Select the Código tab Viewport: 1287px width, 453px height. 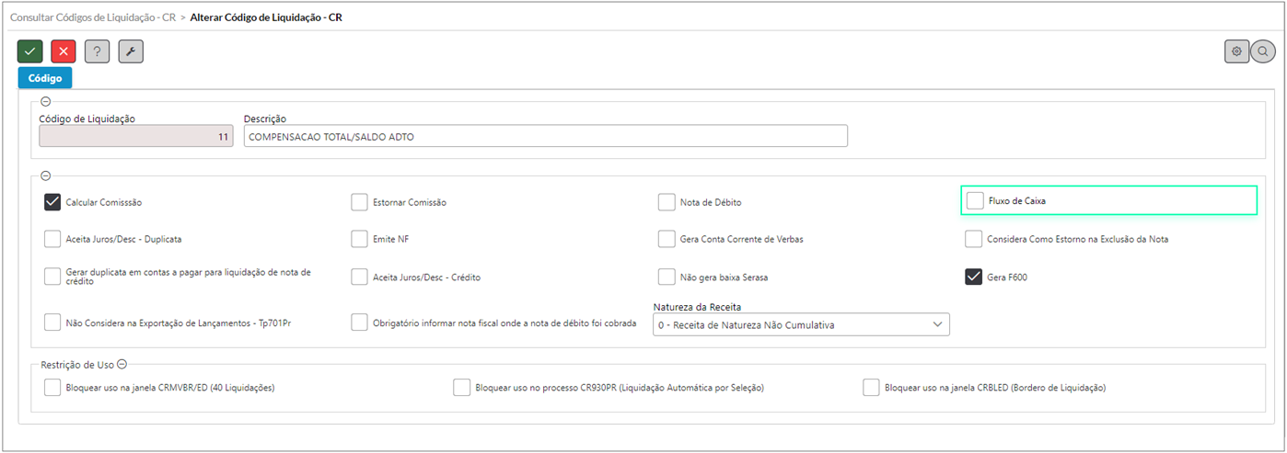click(45, 78)
